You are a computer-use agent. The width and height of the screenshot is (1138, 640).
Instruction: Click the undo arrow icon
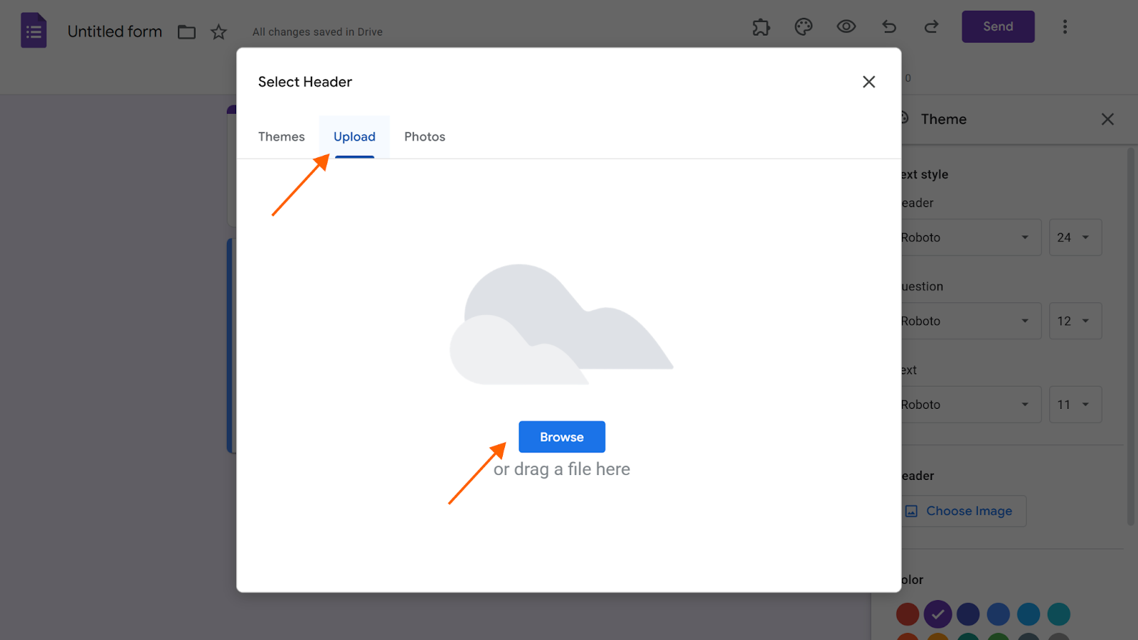889,27
